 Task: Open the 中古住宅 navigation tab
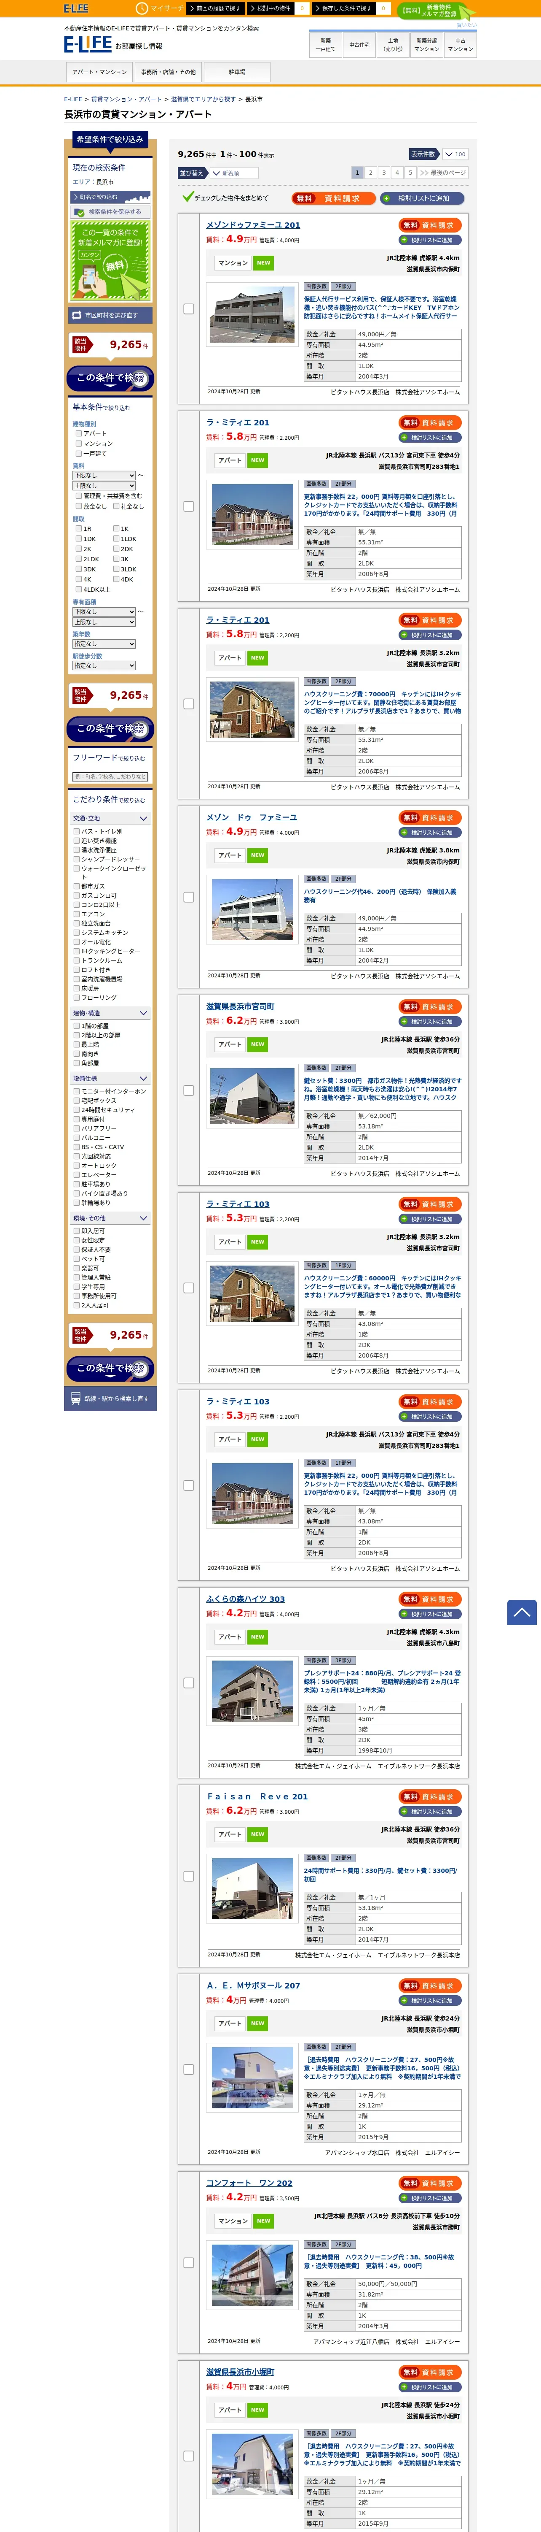point(359,44)
